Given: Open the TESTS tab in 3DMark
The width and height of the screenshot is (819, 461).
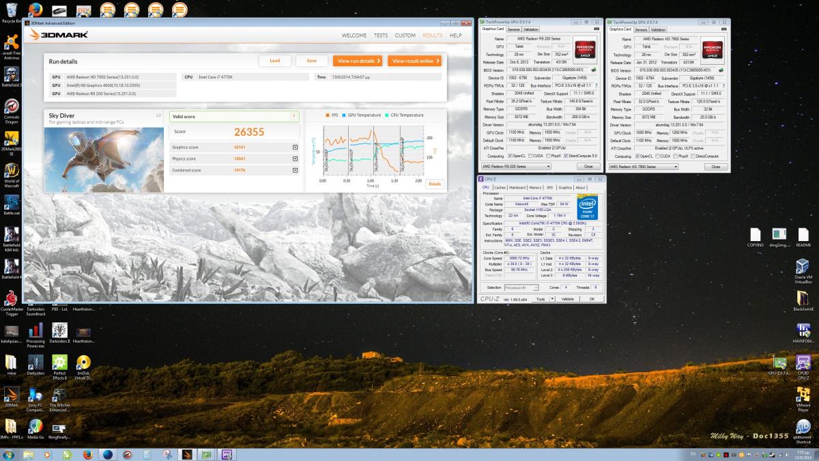Looking at the screenshot, I should (x=381, y=36).
